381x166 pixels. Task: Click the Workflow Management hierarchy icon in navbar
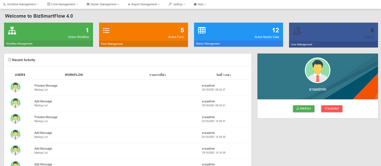(4, 4)
